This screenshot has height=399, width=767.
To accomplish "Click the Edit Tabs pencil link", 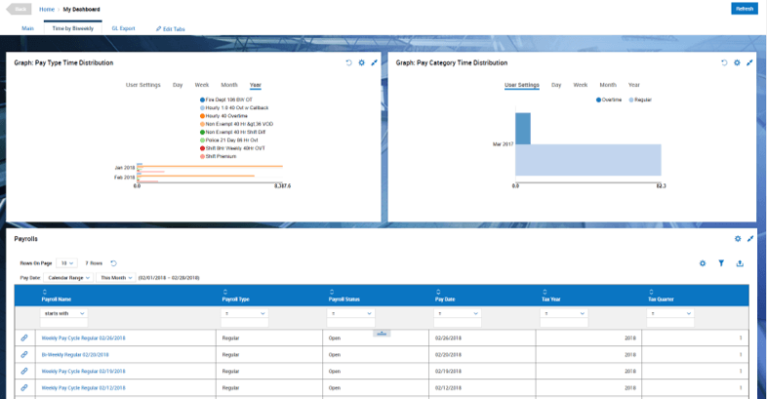I will click(x=170, y=29).
